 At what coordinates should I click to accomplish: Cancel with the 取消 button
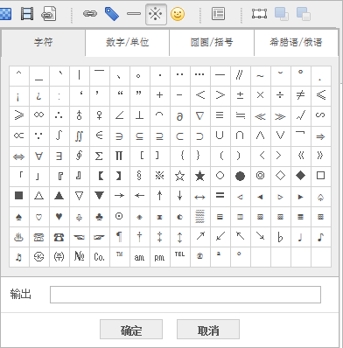[x=208, y=330]
